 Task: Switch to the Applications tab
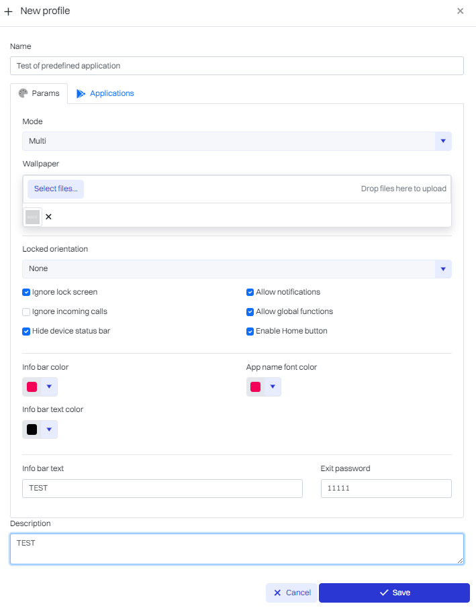pos(105,93)
